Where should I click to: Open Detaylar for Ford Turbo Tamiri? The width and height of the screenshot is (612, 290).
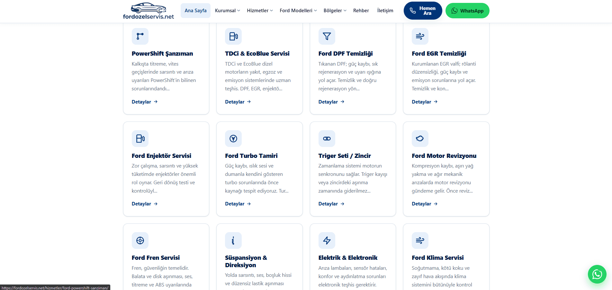[x=238, y=204]
